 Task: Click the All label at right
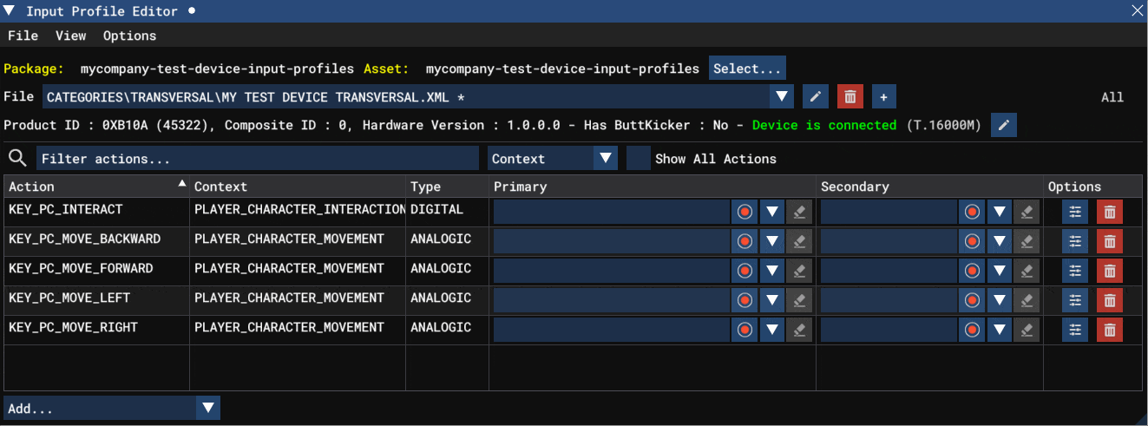pos(1112,97)
